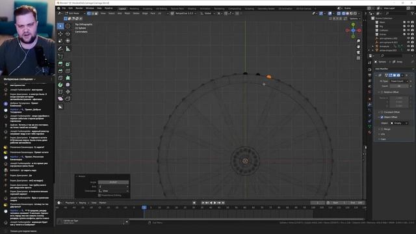Viewport: 416px width, 234px height.
Task: Open the File menu
Action: [x=64, y=8]
